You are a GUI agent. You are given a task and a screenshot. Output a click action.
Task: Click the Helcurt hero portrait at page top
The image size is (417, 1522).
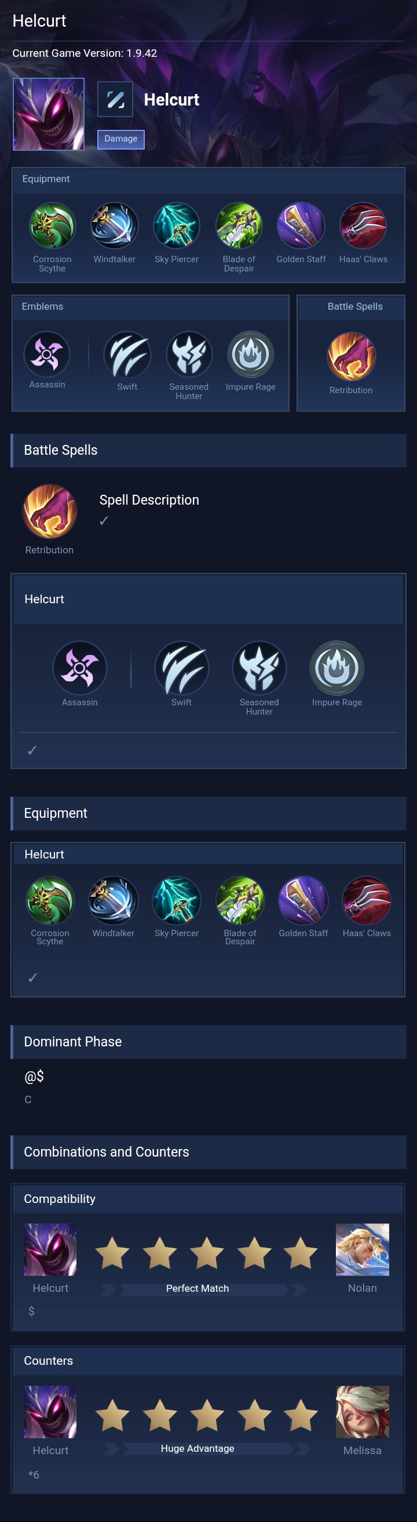[x=49, y=114]
